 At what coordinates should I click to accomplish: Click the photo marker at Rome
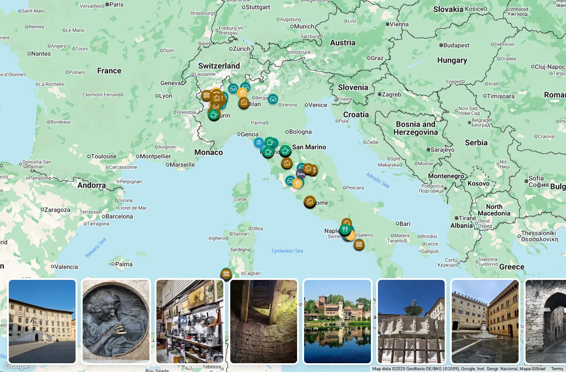pos(310,201)
